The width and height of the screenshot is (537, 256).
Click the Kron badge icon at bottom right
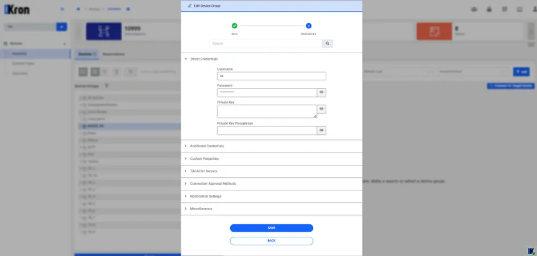coord(531,251)
